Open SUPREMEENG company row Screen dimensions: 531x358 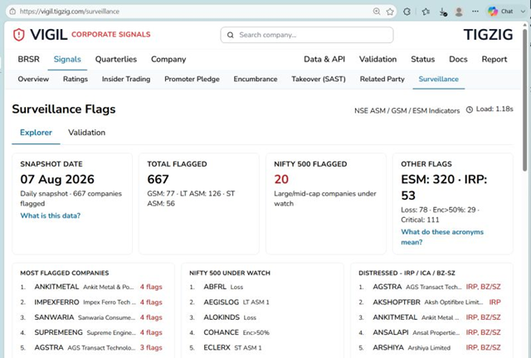point(91,332)
